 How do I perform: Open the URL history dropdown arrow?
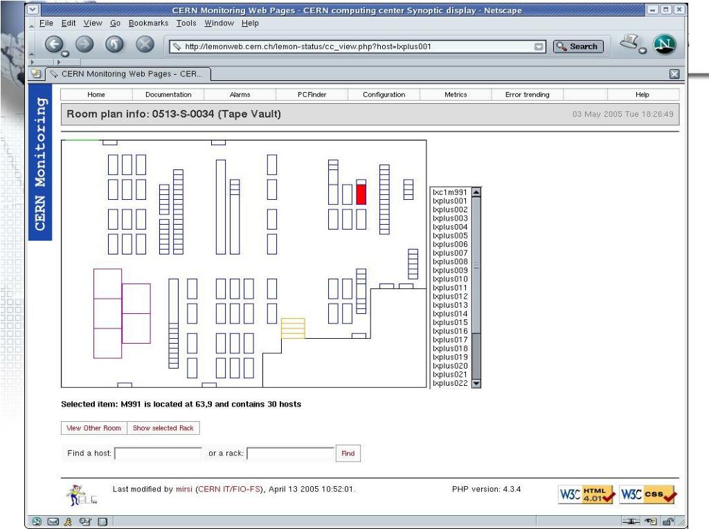click(x=539, y=46)
